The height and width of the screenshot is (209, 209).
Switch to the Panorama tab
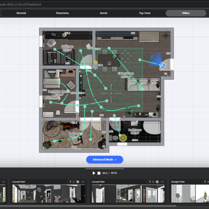(62, 13)
